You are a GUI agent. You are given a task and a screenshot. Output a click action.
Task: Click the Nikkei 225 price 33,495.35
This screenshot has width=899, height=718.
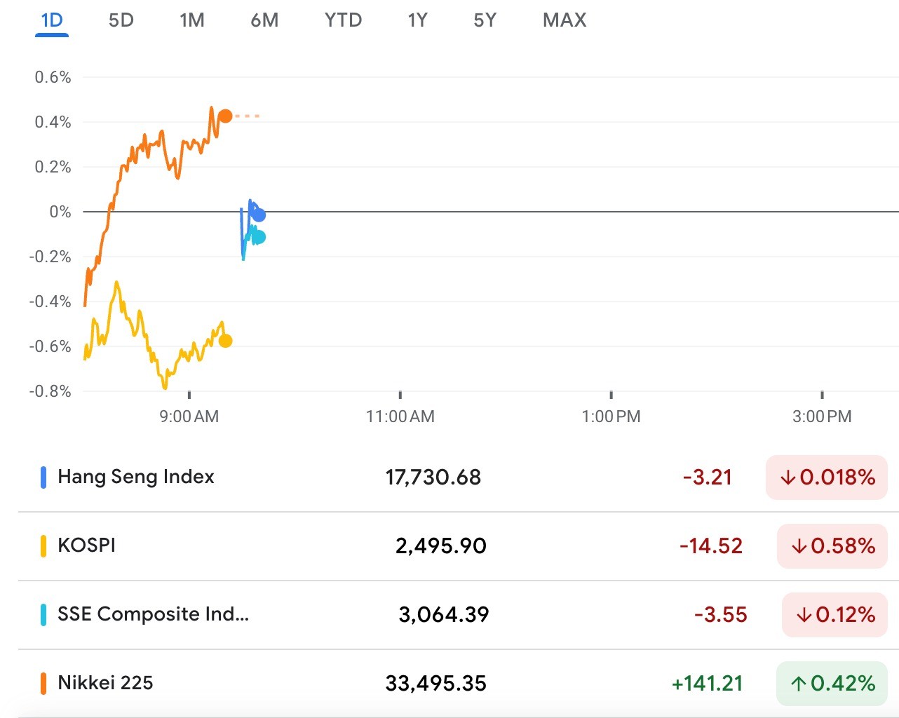click(436, 684)
